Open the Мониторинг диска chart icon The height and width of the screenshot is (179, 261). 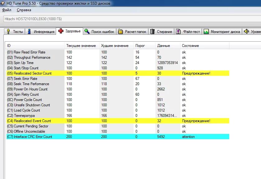pos(206,32)
